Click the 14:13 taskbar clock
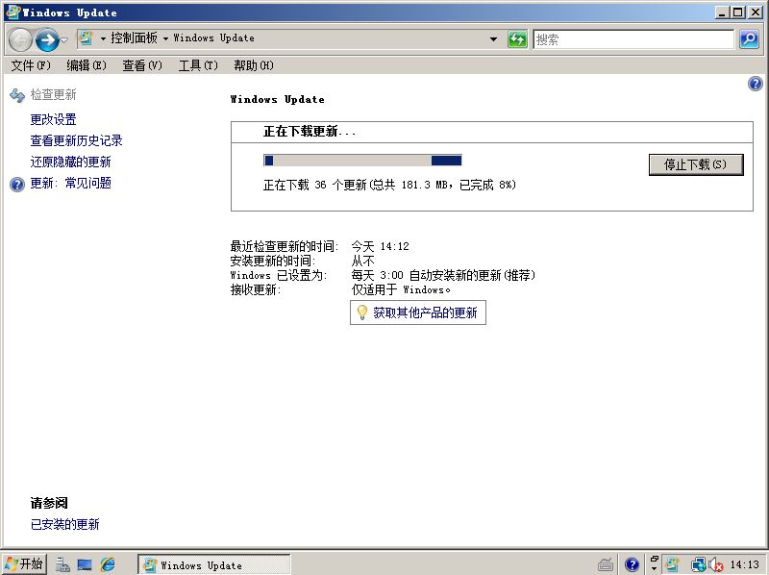This screenshot has height=575, width=769. (x=744, y=564)
